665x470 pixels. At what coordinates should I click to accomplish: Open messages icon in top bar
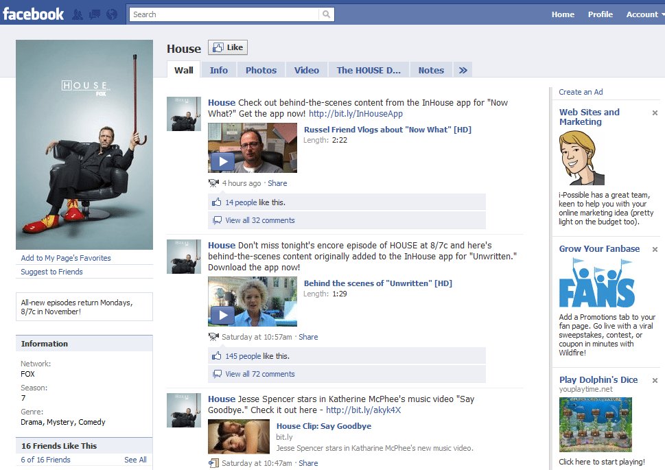pyautogui.click(x=95, y=15)
